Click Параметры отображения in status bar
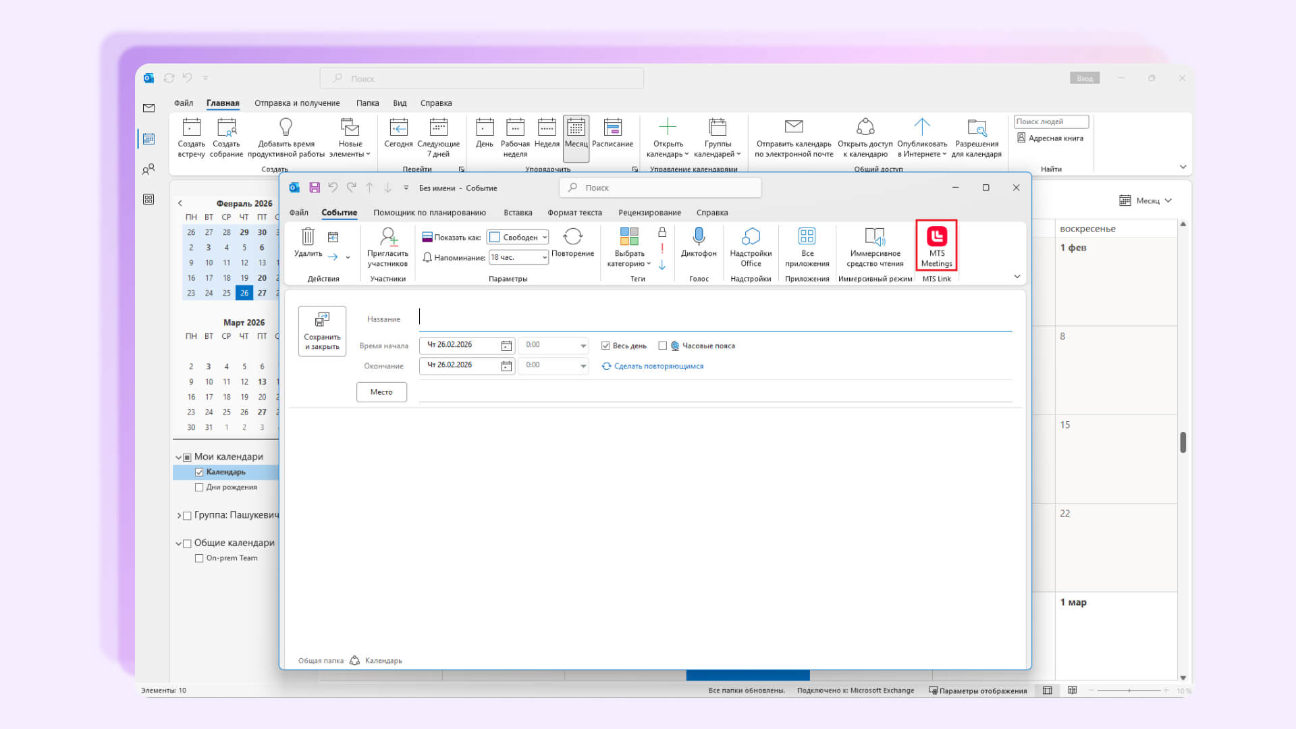 coord(977,691)
